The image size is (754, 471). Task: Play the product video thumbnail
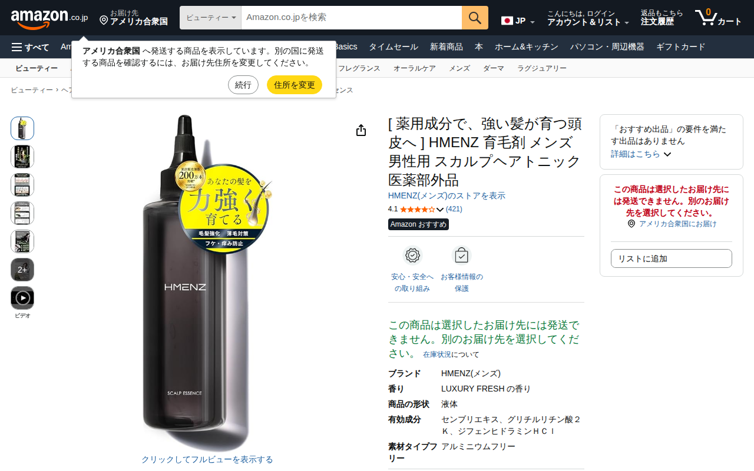[22, 298]
